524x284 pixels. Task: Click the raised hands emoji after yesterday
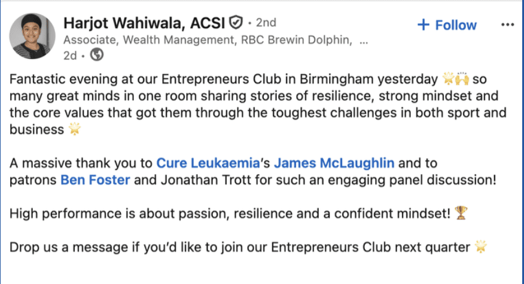pos(462,80)
